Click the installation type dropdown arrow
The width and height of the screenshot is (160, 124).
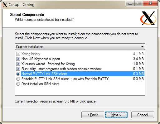(x=142, y=47)
